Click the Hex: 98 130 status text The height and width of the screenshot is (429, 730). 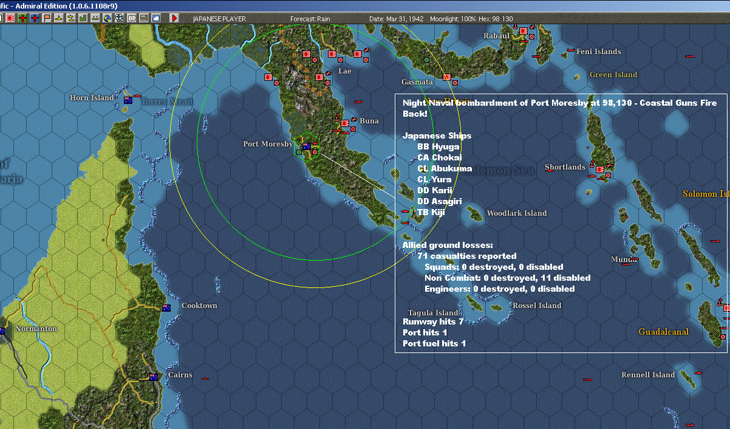click(496, 19)
